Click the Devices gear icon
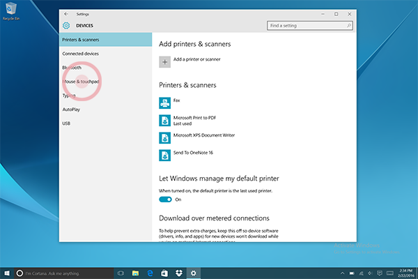Image resolution: width=418 pixels, height=279 pixels. point(66,26)
